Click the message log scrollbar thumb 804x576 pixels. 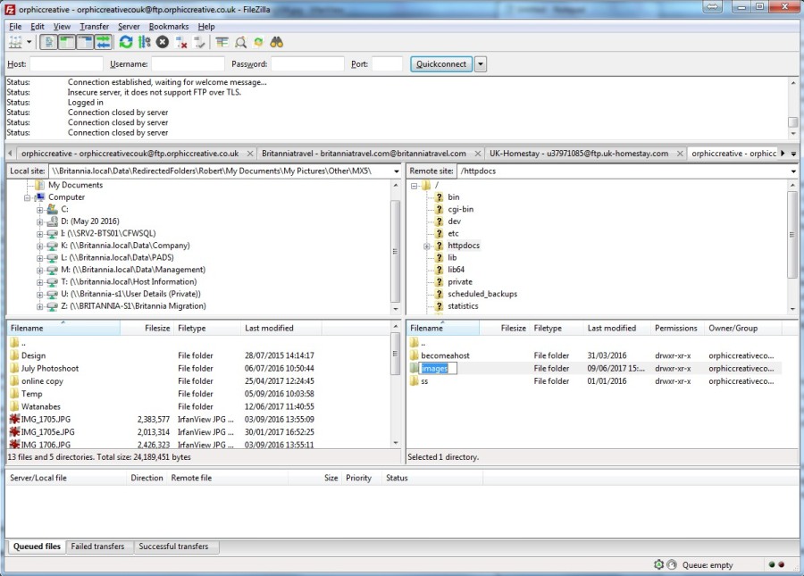(793, 122)
